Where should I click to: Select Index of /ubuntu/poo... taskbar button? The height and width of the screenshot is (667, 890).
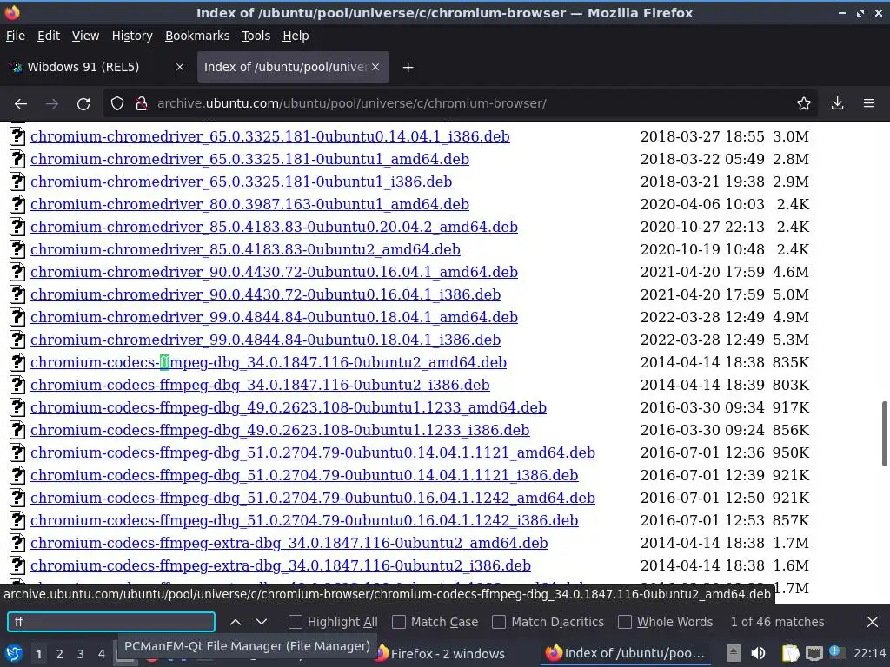coord(626,654)
